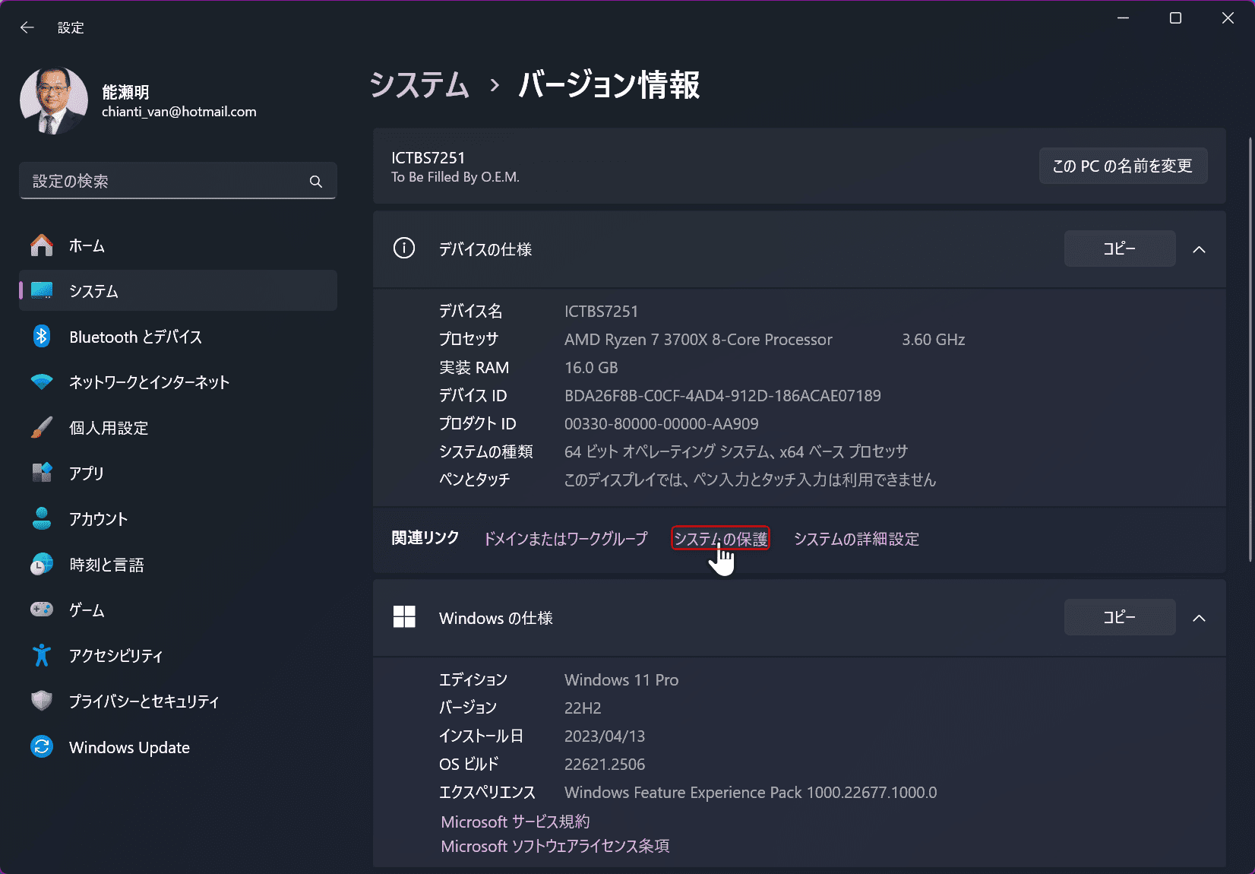Click install date 2023/04/13
1255x874 pixels.
pyautogui.click(x=605, y=736)
